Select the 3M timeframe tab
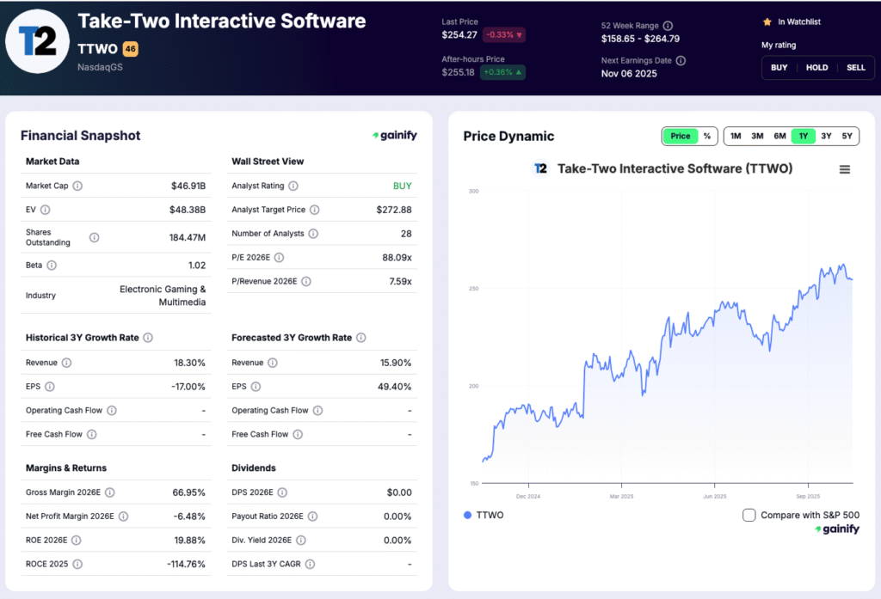Screen dimensions: 881x599 click(757, 136)
